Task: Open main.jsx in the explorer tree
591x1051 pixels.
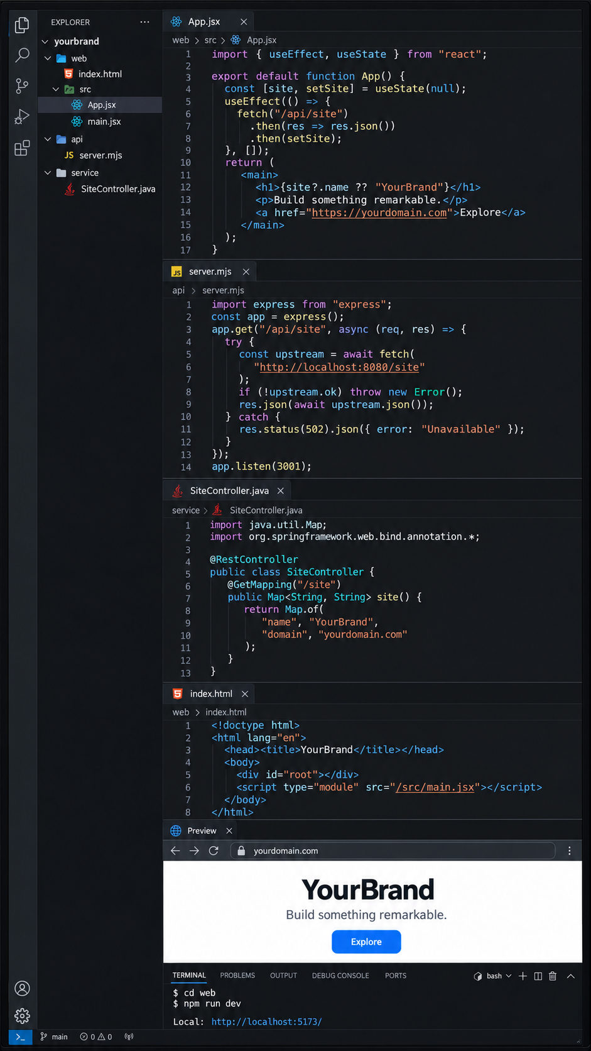Action: pos(100,121)
